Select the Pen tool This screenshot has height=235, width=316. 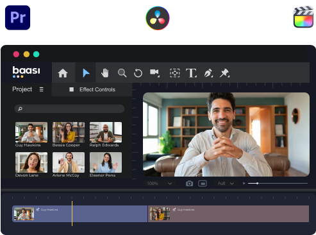[208, 73]
